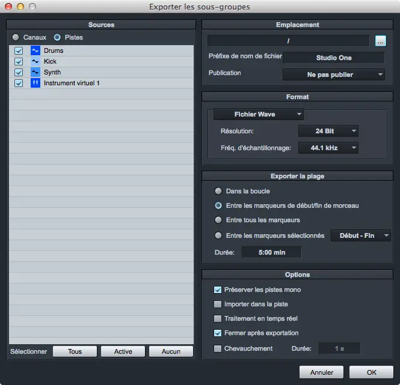400x385 pixels.
Task: Click the Instrument virtuel 1 instrument icon
Action: pos(35,83)
